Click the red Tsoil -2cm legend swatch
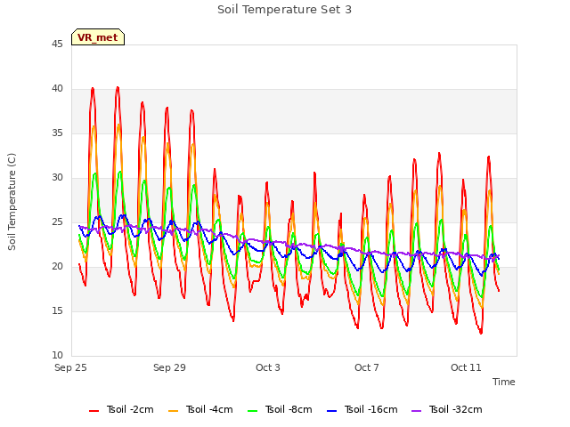 [94, 411]
